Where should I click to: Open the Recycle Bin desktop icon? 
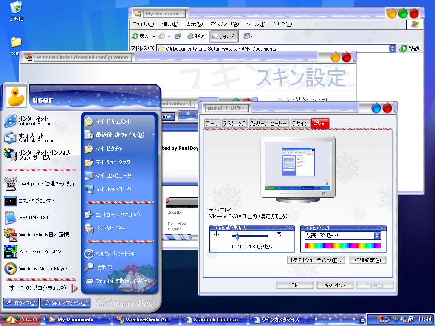tap(16, 11)
